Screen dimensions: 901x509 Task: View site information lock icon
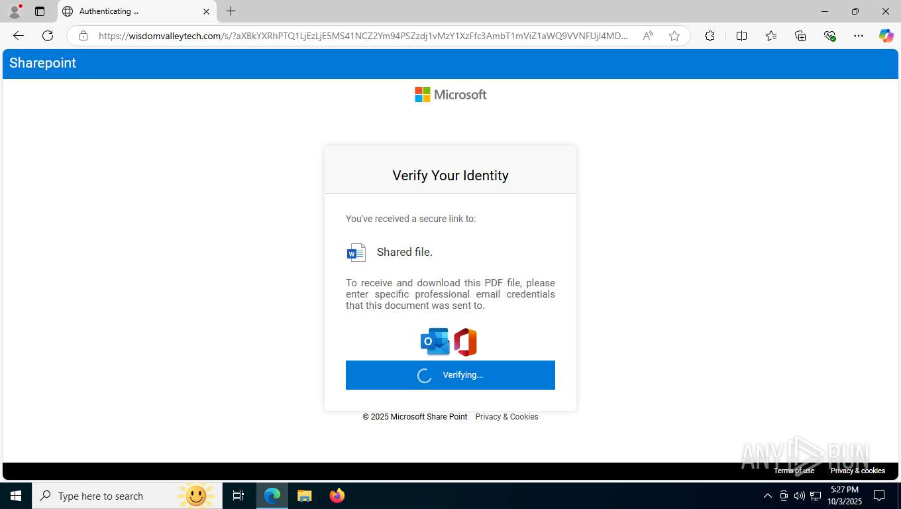point(83,36)
